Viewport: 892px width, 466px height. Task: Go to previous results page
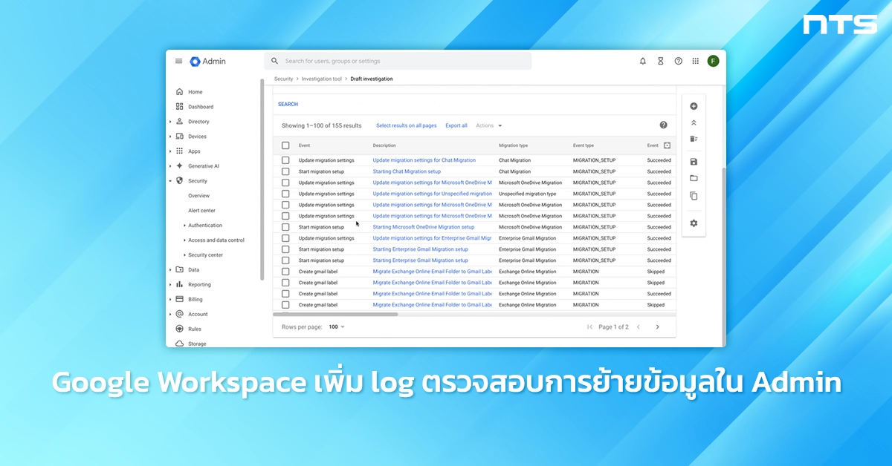click(x=638, y=327)
